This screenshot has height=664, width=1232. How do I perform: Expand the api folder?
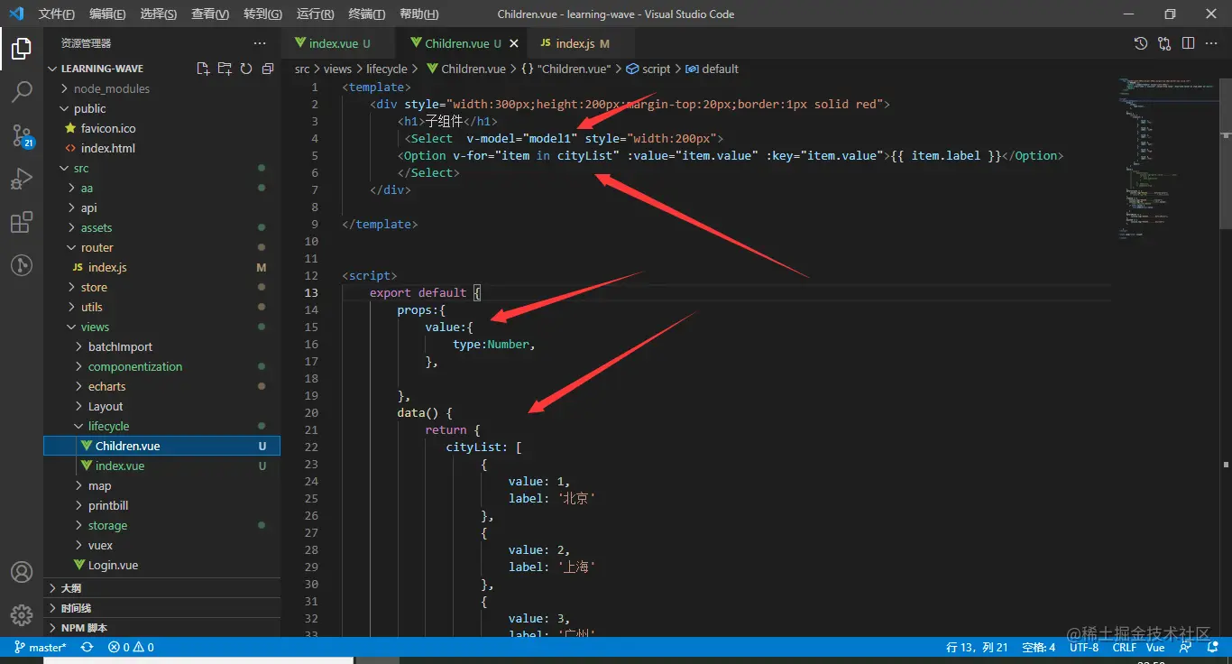[x=88, y=207]
